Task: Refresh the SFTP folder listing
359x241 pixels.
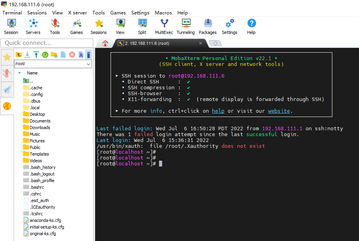Action: coord(45,55)
